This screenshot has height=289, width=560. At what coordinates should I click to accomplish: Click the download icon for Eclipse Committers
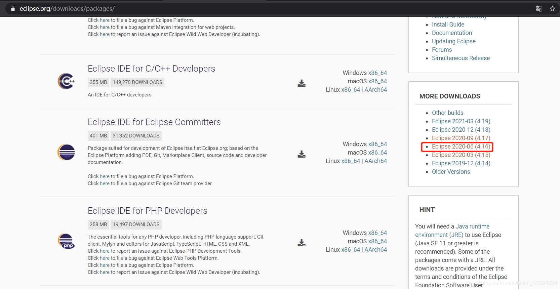pyautogui.click(x=302, y=154)
